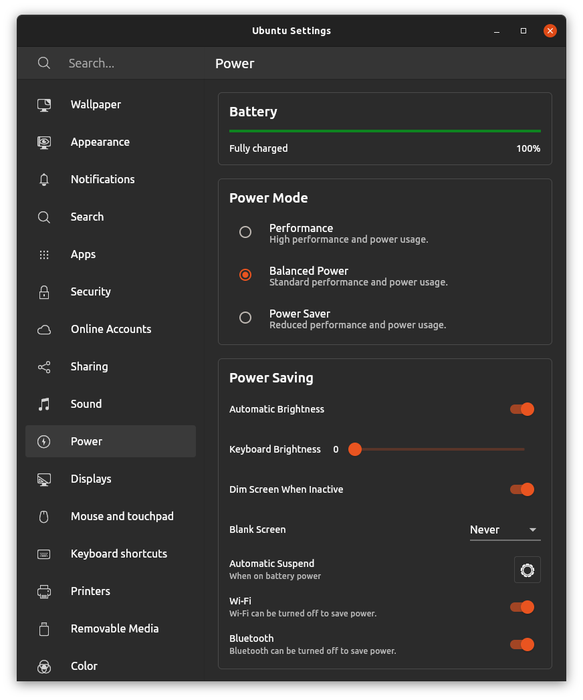The image size is (583, 700).
Task: Click the Keyboard Brightness slider handle
Action: 355,449
